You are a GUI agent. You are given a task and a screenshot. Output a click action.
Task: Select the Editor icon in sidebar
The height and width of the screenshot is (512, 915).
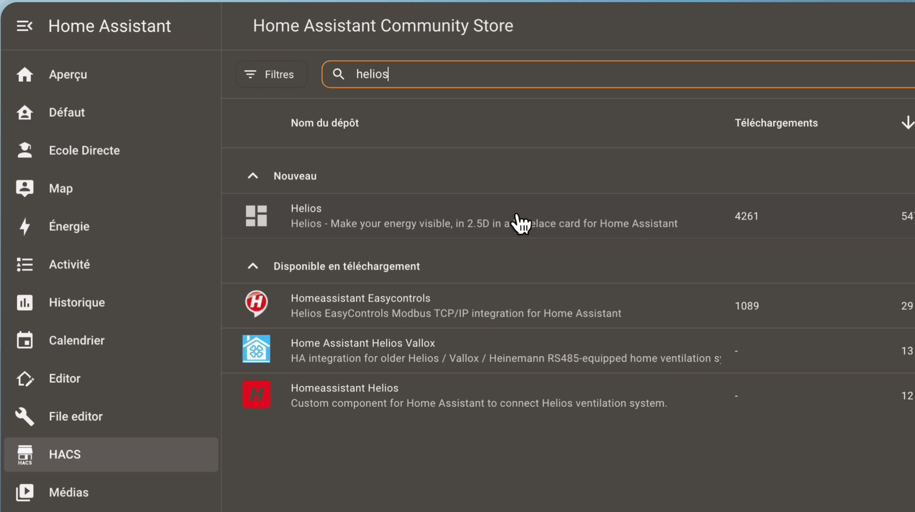(x=25, y=378)
